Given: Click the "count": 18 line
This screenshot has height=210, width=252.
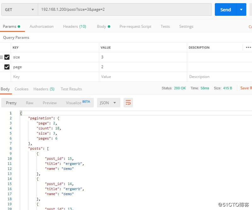Looking at the screenshot, I should [x=49, y=128].
